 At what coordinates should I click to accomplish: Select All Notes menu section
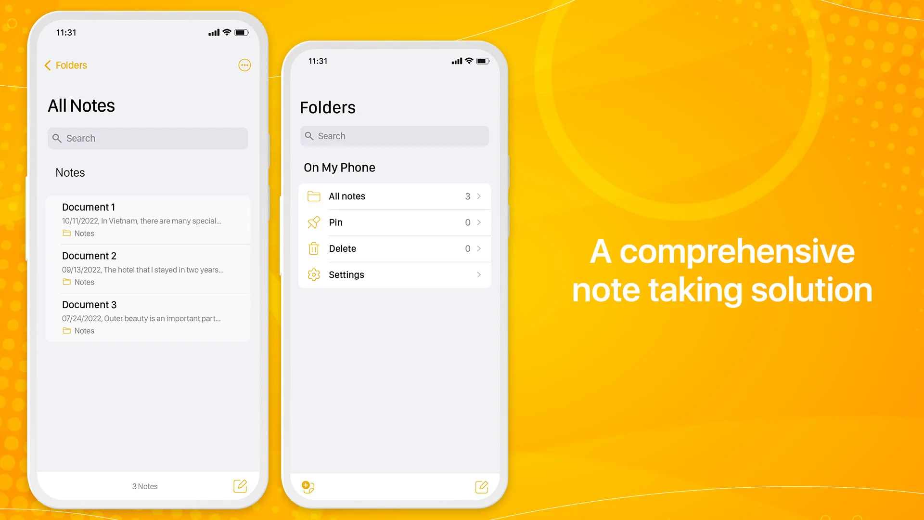(394, 195)
